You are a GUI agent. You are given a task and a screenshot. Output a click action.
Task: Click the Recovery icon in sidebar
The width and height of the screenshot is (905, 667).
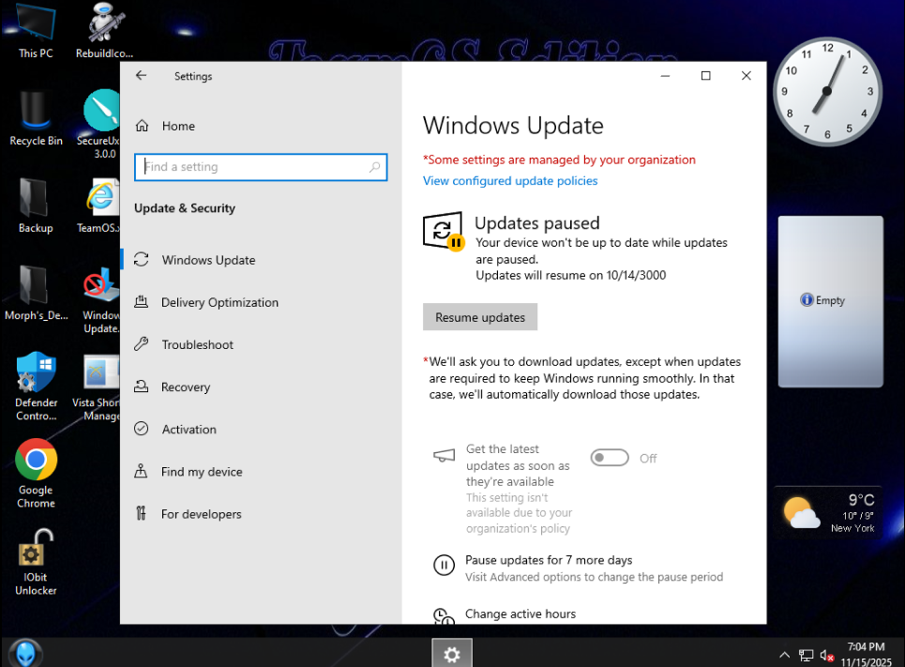pyautogui.click(x=142, y=387)
